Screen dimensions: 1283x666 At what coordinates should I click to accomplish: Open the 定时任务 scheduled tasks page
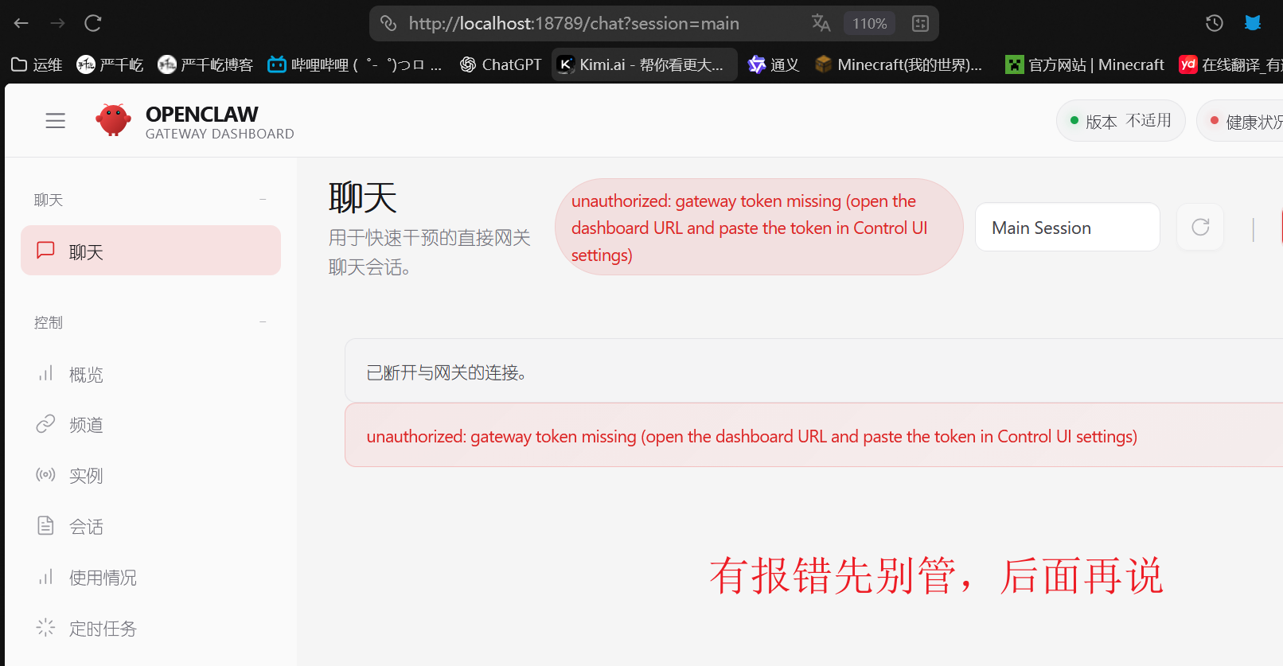coord(102,629)
